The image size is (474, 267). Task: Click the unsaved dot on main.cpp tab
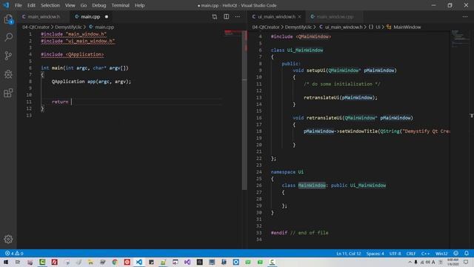click(107, 16)
